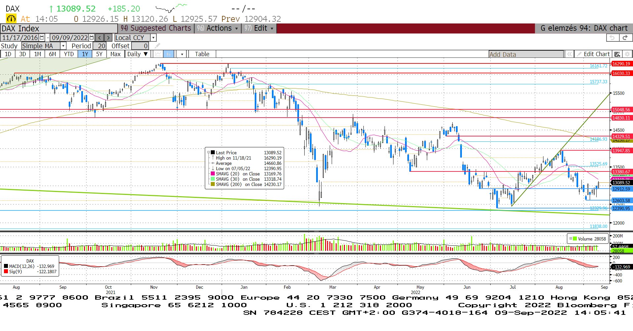Select the 3D range tab
Image resolution: width=633 pixels, height=331 pixels.
22,54
